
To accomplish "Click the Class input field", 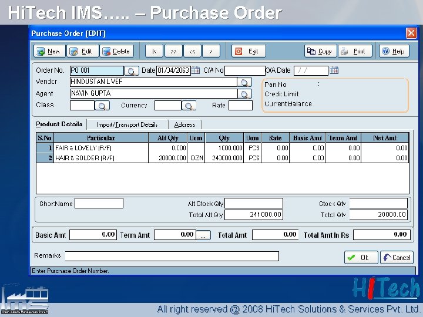I will (x=82, y=106).
